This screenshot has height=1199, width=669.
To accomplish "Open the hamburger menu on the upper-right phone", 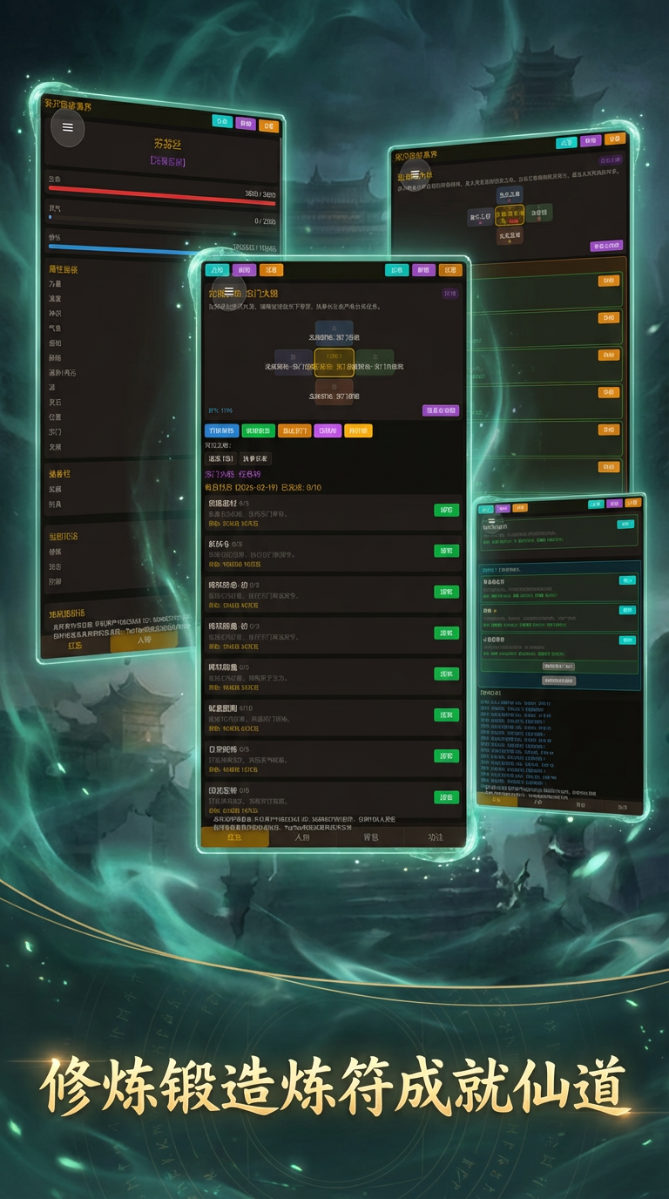I will (x=416, y=173).
